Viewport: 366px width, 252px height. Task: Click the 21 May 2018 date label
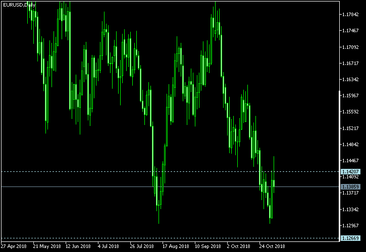point(47,246)
